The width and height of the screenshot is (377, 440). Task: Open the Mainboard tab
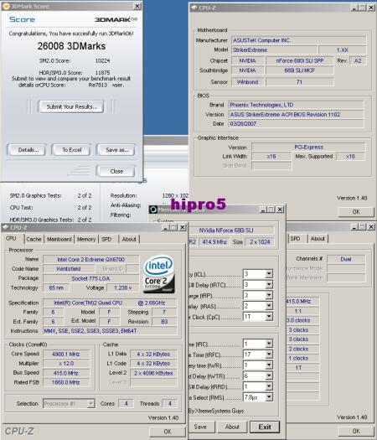59,240
